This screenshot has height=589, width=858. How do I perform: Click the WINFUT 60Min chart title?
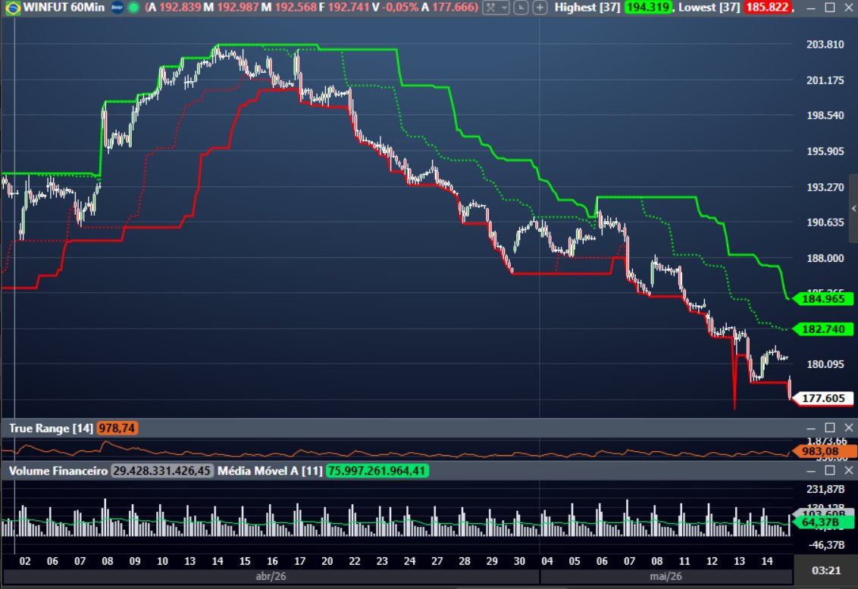click(64, 8)
